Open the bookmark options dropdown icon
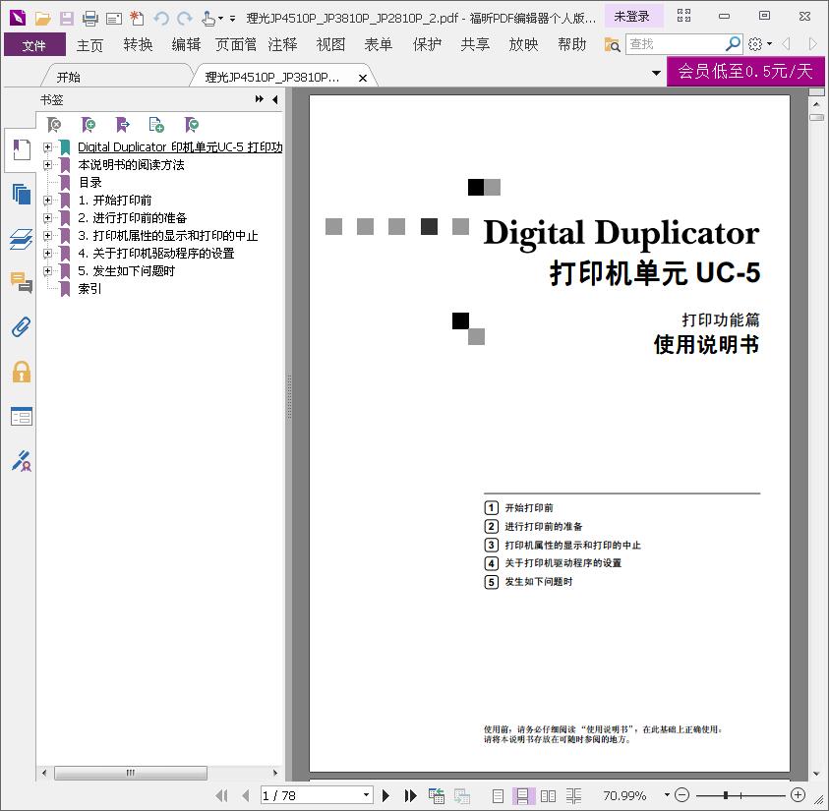The width and height of the screenshot is (829, 811). 192,125
